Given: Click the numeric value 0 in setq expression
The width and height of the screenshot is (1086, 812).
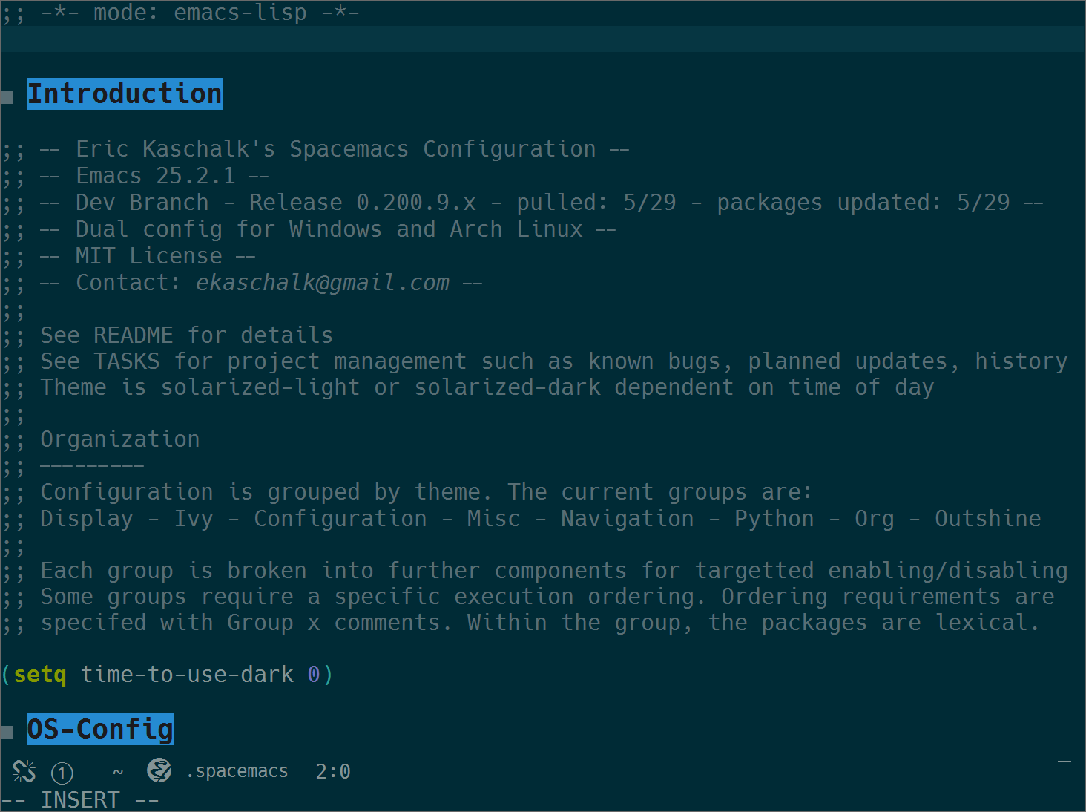Looking at the screenshot, I should click(x=314, y=675).
